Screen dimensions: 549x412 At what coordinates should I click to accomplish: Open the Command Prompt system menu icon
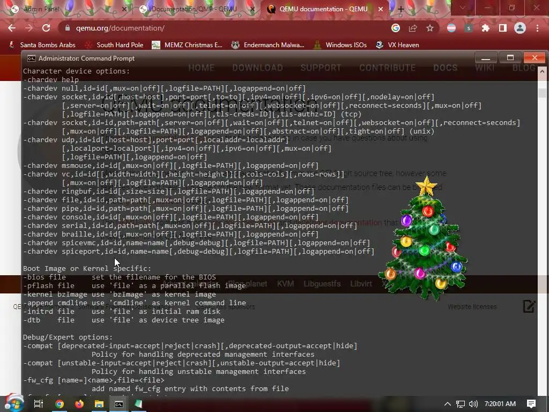tap(32, 58)
